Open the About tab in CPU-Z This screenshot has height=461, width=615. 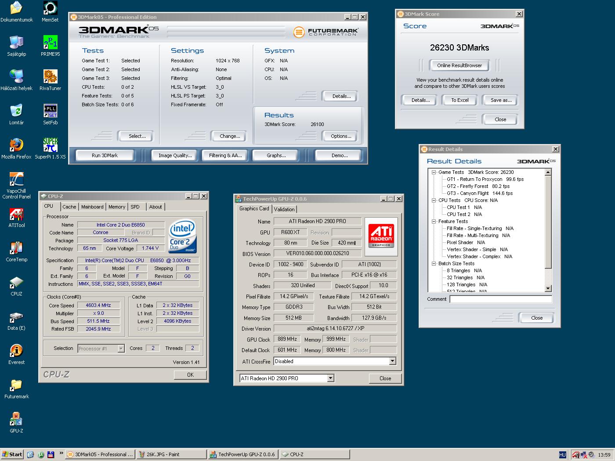click(156, 207)
